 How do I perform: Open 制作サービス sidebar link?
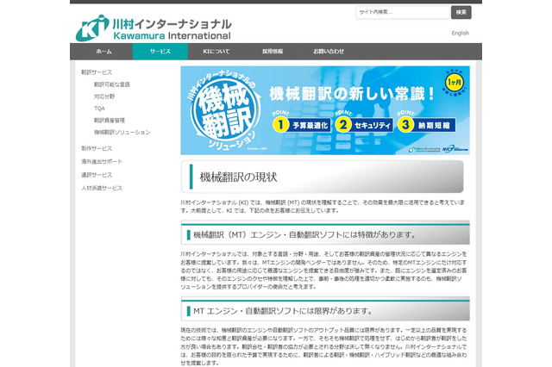[x=97, y=148]
